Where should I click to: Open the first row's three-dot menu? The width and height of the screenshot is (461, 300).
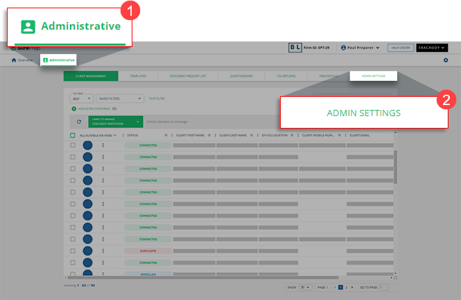tap(103, 146)
